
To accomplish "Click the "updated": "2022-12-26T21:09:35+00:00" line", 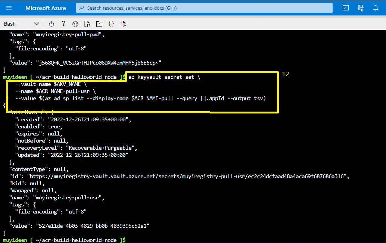I will [x=72, y=155].
